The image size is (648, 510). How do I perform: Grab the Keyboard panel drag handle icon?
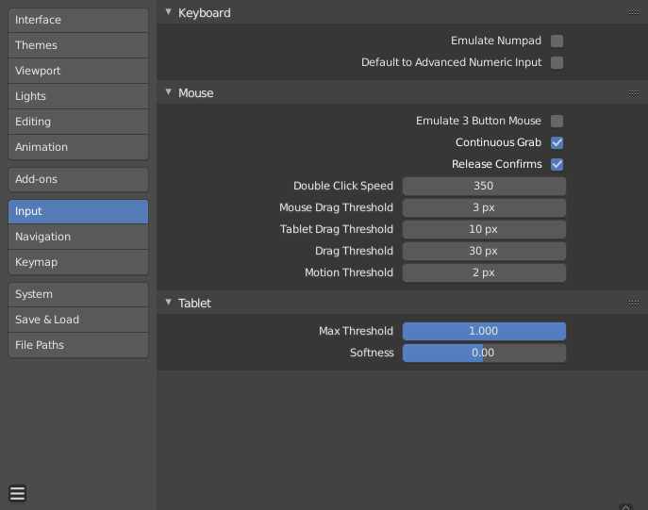634,13
